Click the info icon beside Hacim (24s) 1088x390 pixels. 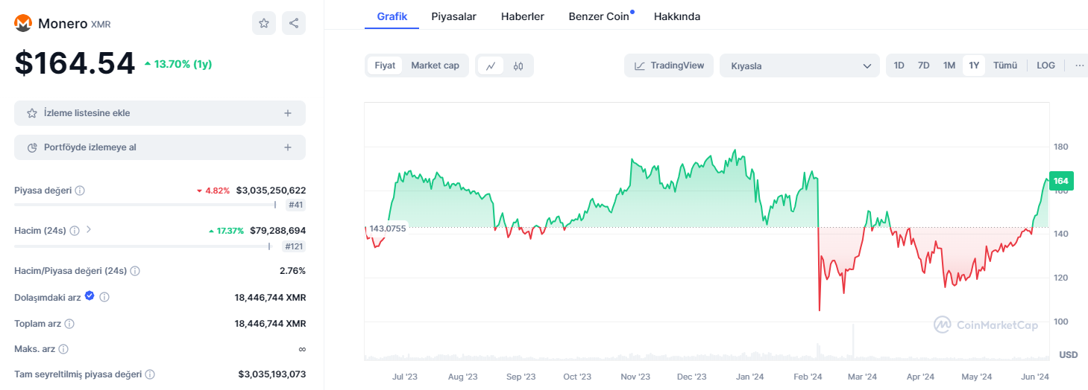coord(75,231)
